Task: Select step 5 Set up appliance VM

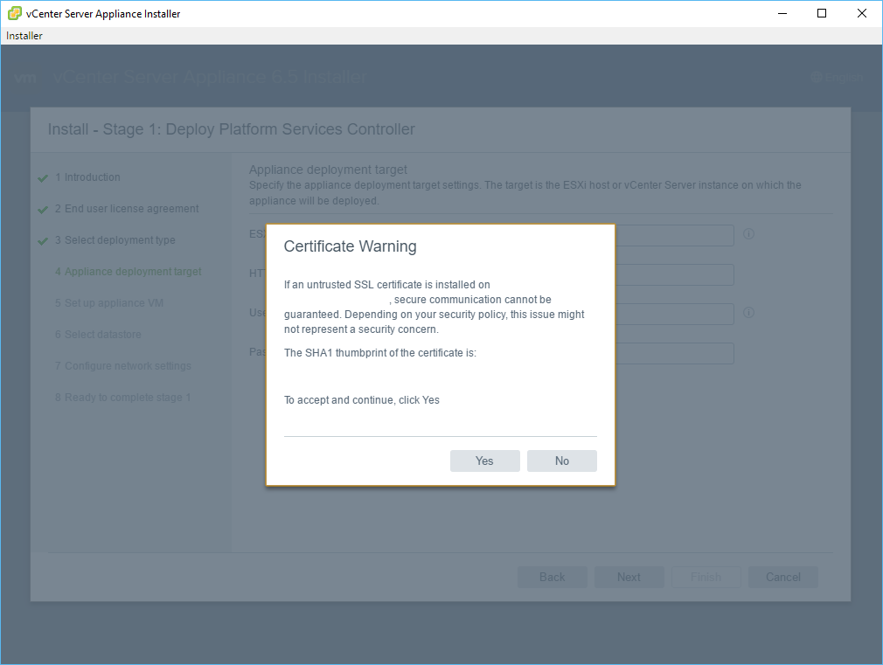Action: (x=109, y=303)
